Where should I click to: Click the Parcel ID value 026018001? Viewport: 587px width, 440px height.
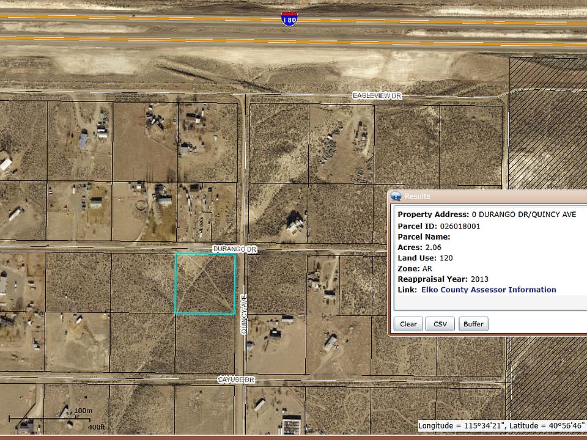[460, 226]
